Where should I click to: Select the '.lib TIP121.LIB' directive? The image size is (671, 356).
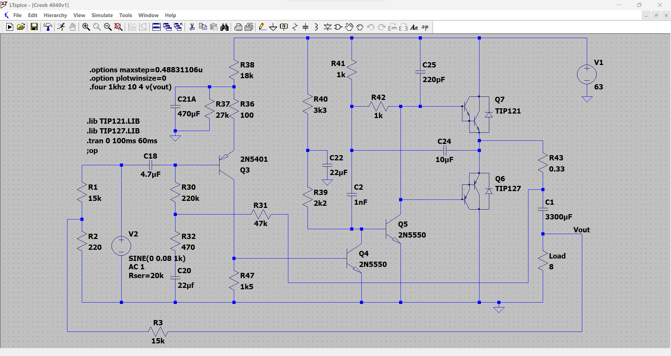click(113, 121)
